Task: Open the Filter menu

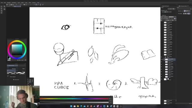Action: pyautogui.click(x=30, y=3)
